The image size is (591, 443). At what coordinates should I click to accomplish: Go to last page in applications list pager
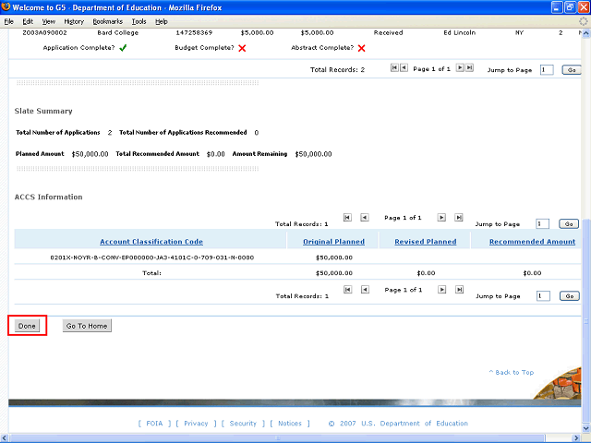469,67
